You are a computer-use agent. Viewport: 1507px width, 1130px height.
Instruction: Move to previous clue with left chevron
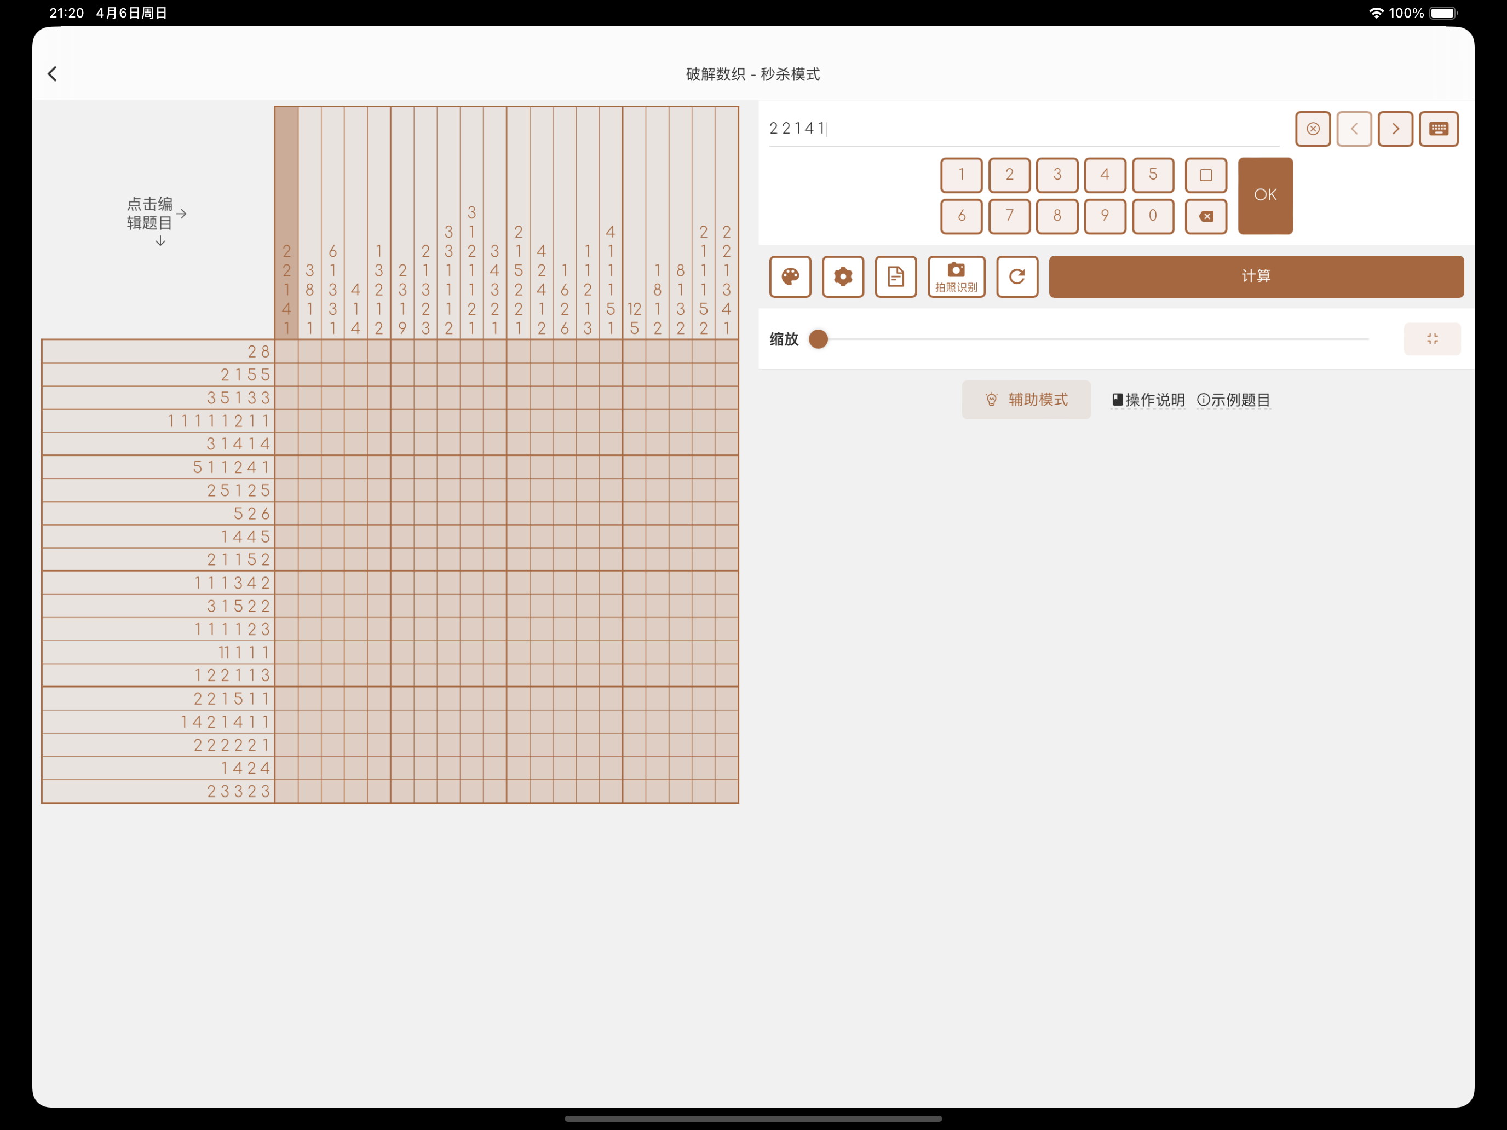tap(1354, 129)
